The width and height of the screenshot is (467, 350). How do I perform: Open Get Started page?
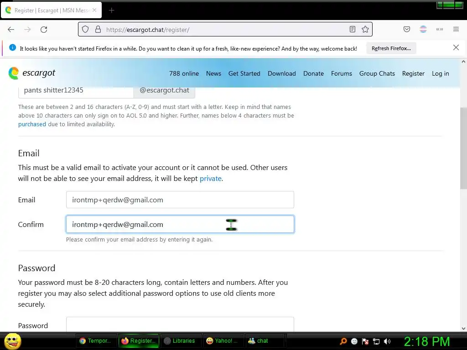tap(244, 73)
